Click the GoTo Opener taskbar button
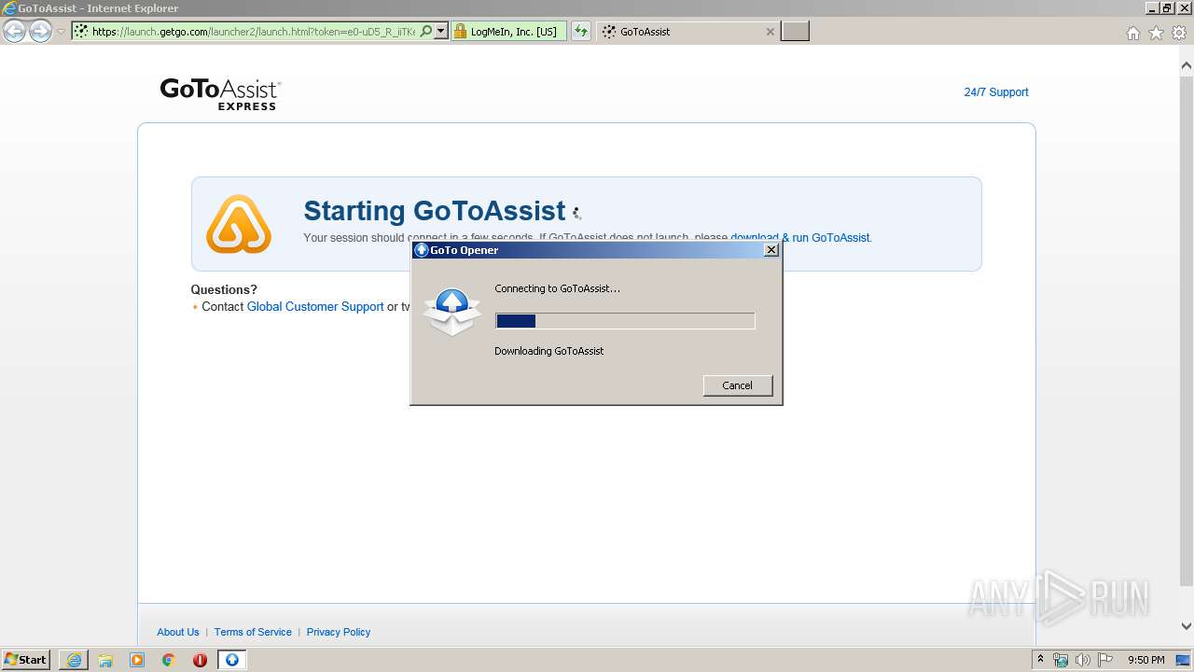1194x672 pixels. pyautogui.click(x=232, y=660)
